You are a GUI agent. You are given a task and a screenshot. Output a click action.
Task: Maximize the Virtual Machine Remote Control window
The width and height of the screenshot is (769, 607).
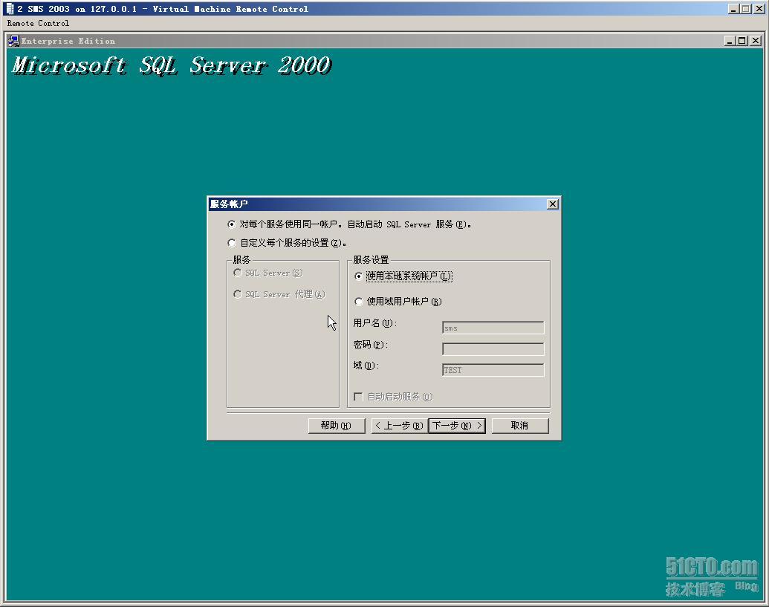tap(746, 9)
